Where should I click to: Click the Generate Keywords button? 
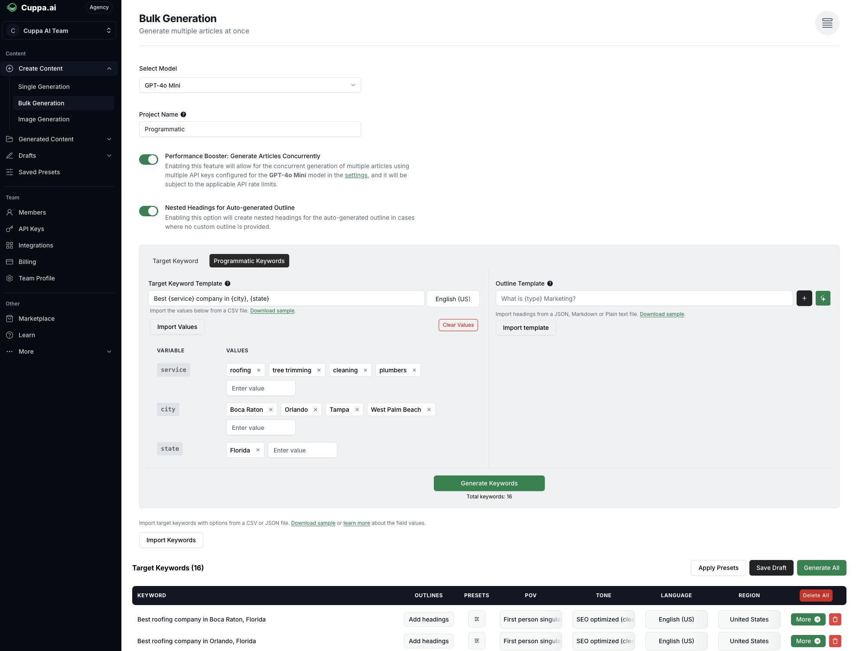(489, 483)
